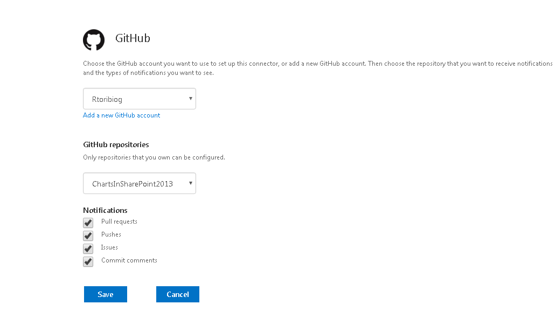
Task: Disable the Pushes notification checkbox
Action: click(x=88, y=236)
